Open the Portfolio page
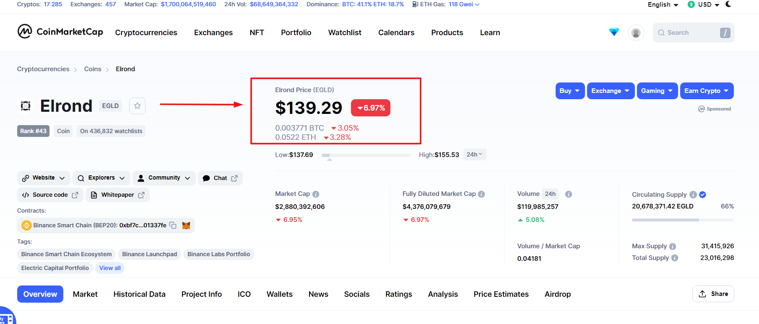Screen dimensions: 759x324 click(296, 33)
